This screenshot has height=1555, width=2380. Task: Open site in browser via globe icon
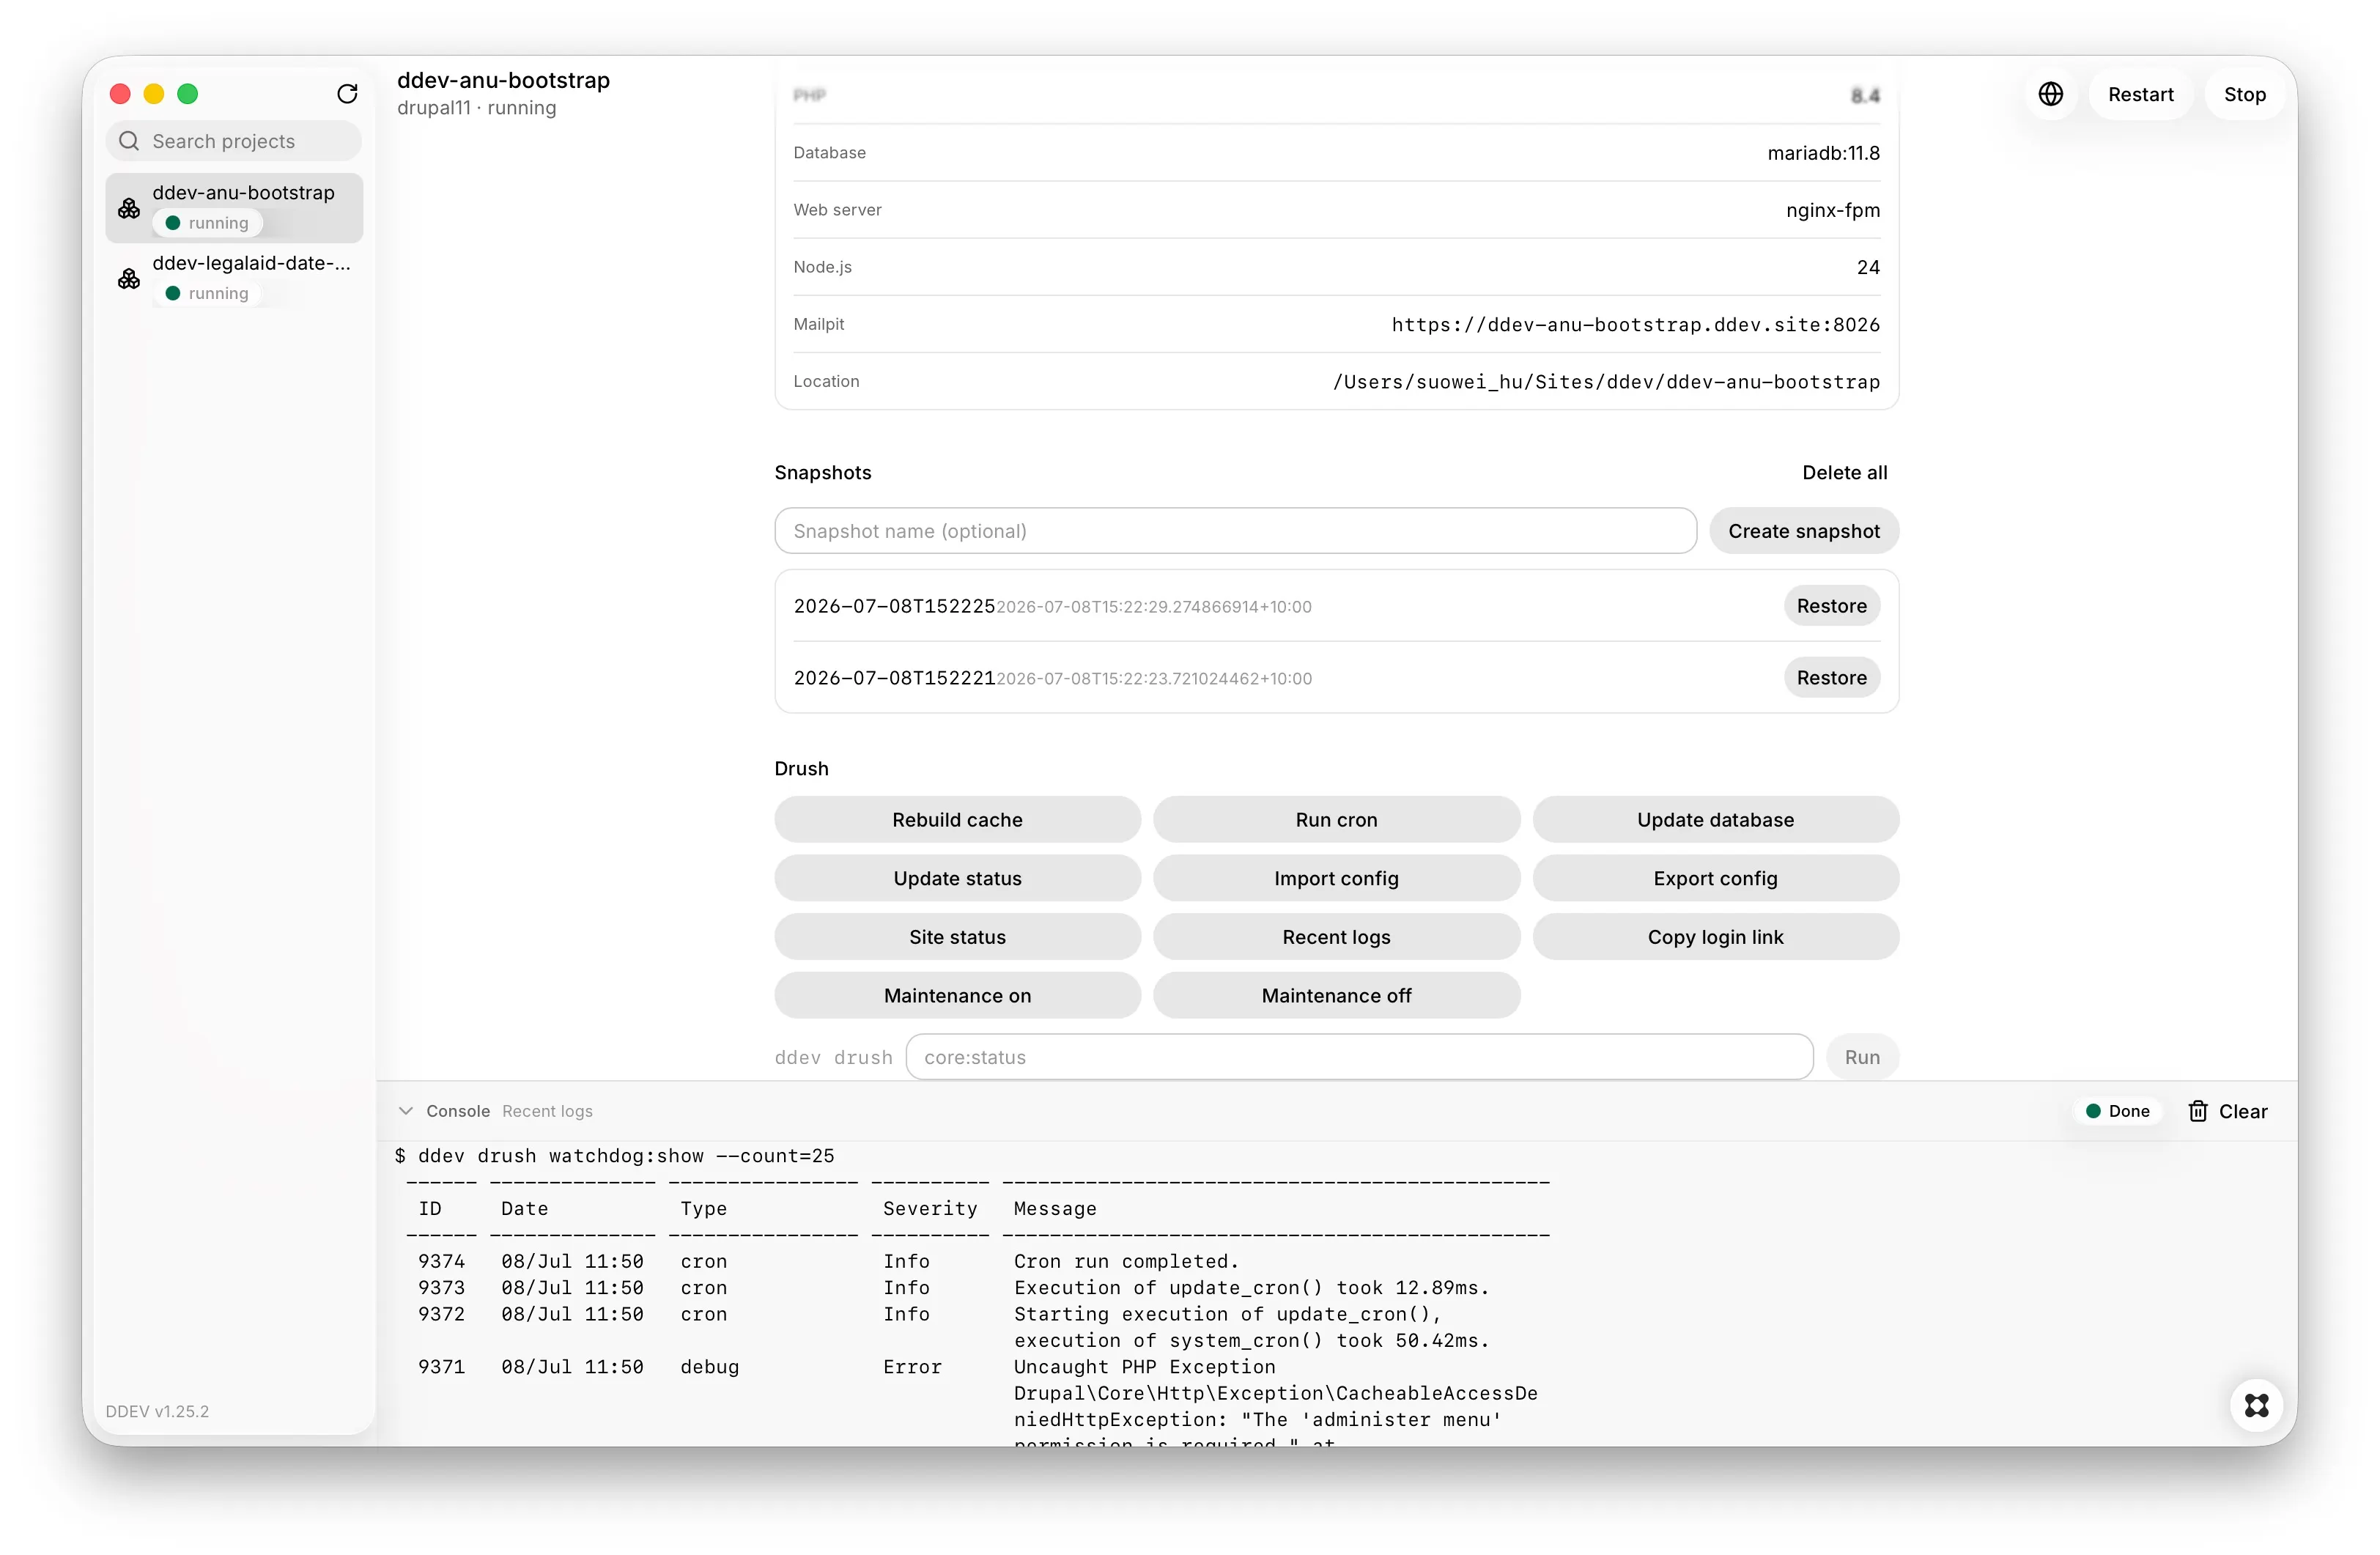click(x=2051, y=94)
